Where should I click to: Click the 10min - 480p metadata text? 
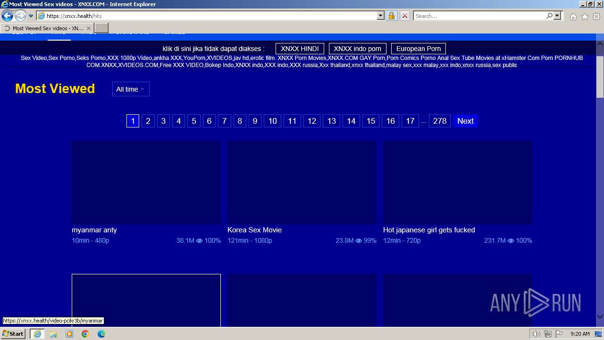point(91,240)
